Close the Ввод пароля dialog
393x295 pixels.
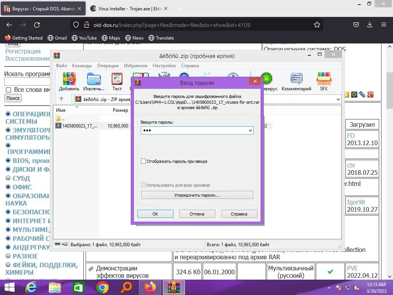click(255, 81)
